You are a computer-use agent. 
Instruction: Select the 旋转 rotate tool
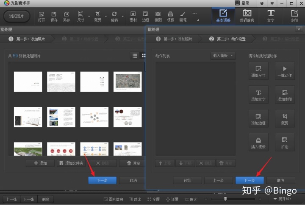(114, 17)
